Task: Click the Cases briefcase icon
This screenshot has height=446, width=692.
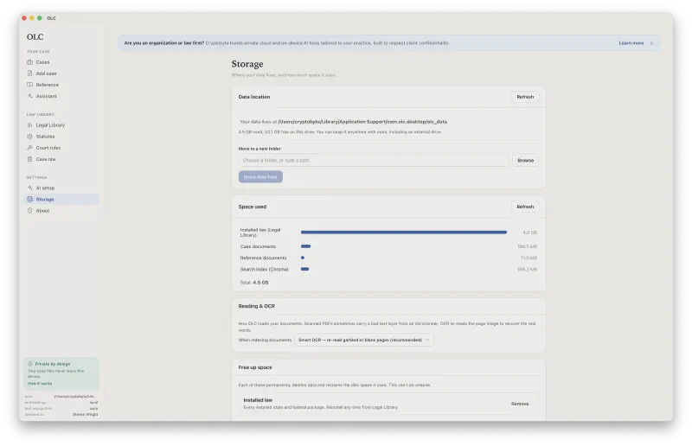Action: pyautogui.click(x=30, y=62)
